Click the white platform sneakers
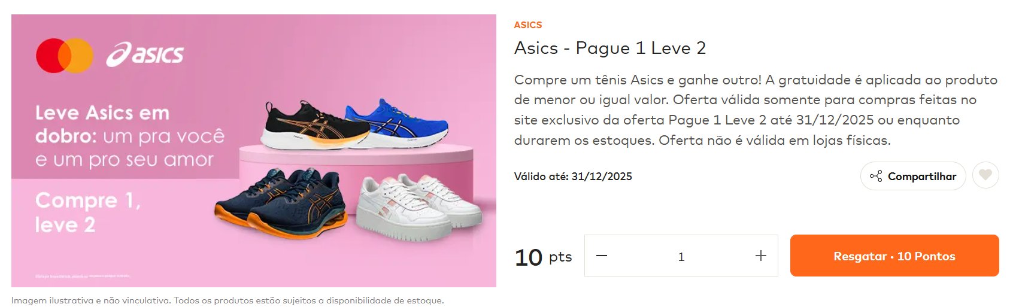 (x=419, y=206)
